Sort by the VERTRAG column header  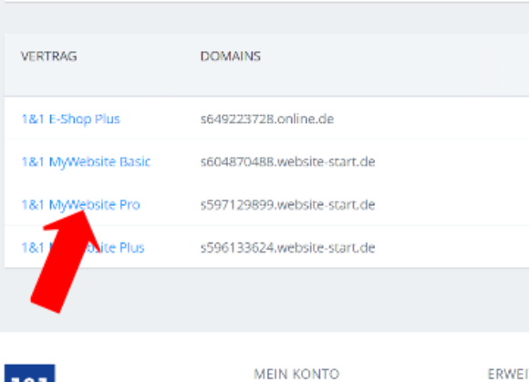(x=49, y=56)
